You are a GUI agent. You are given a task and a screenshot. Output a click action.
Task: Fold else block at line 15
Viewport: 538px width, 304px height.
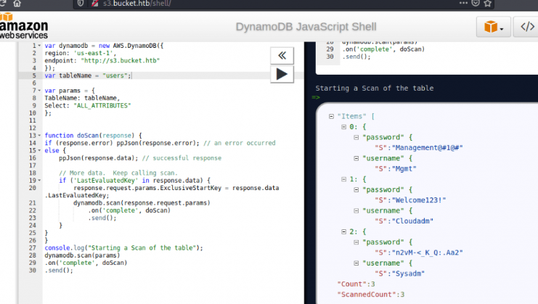pyautogui.click(x=39, y=150)
